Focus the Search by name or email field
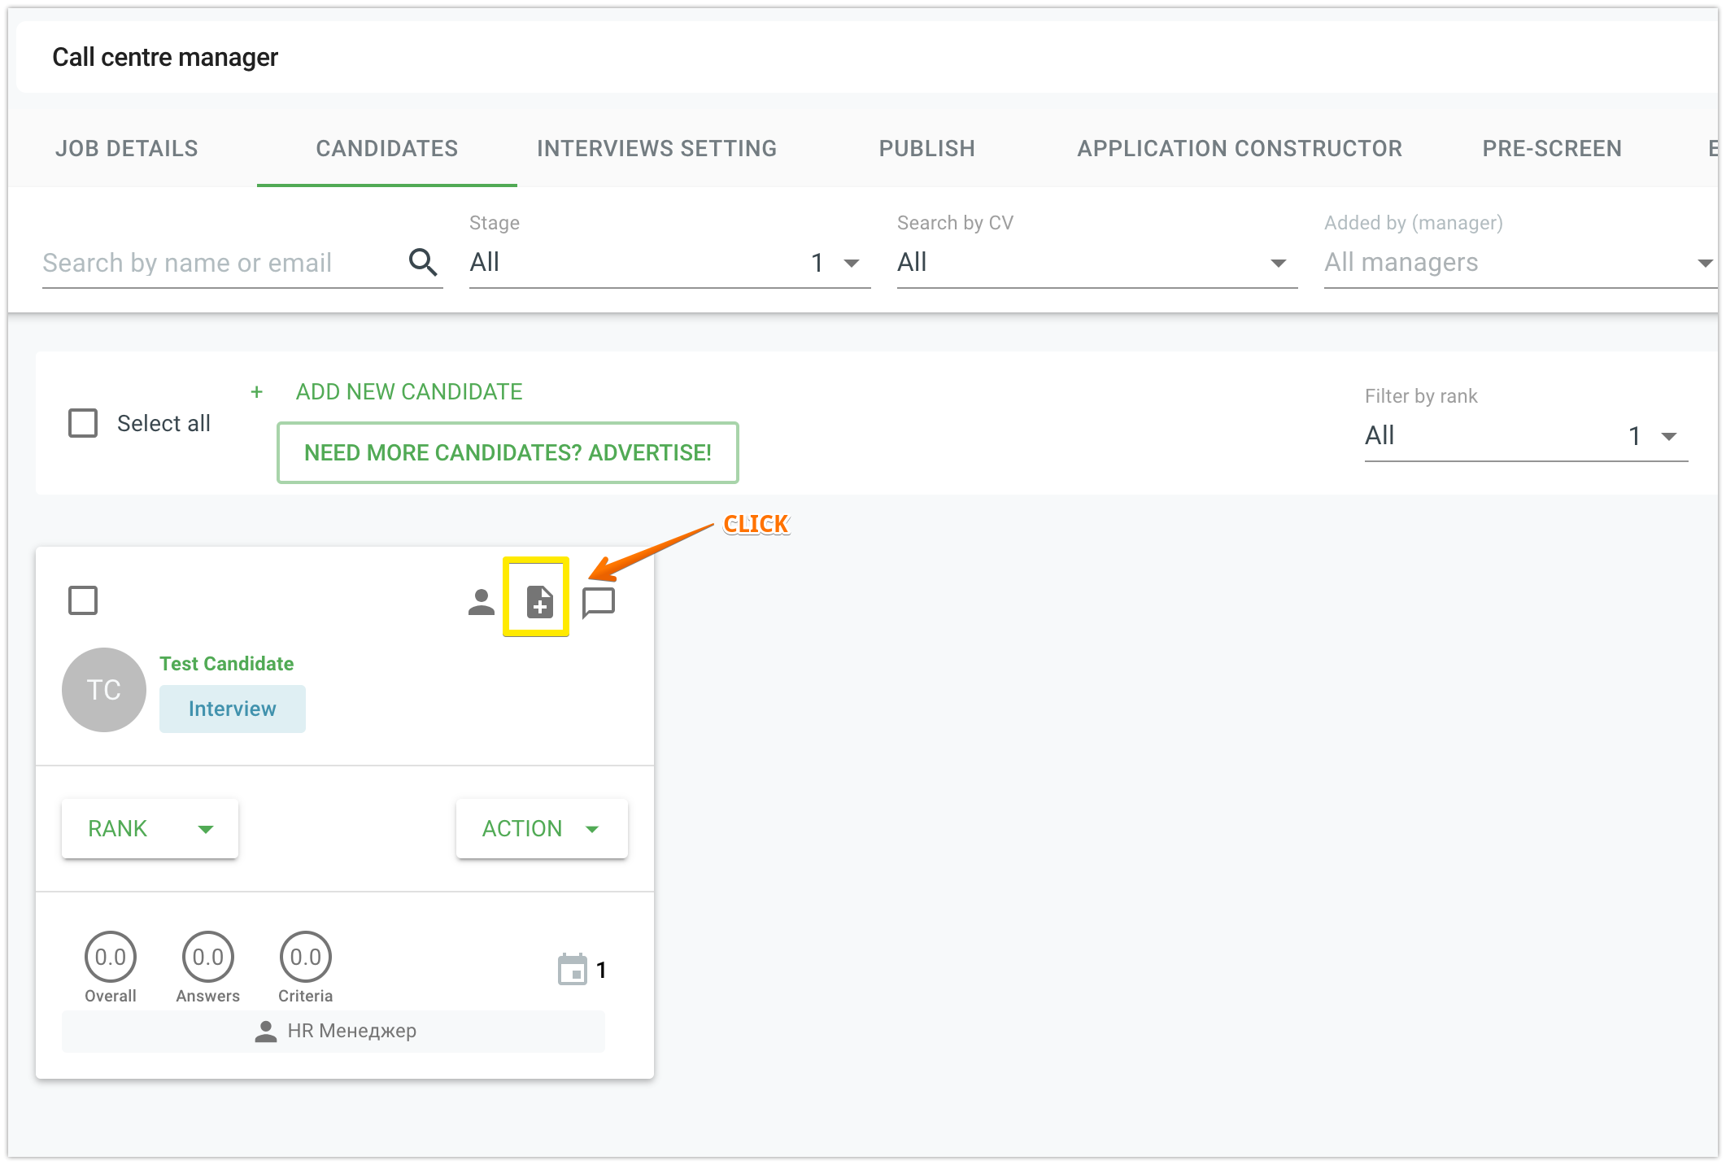Viewport: 1726px width, 1165px height. pos(220,263)
